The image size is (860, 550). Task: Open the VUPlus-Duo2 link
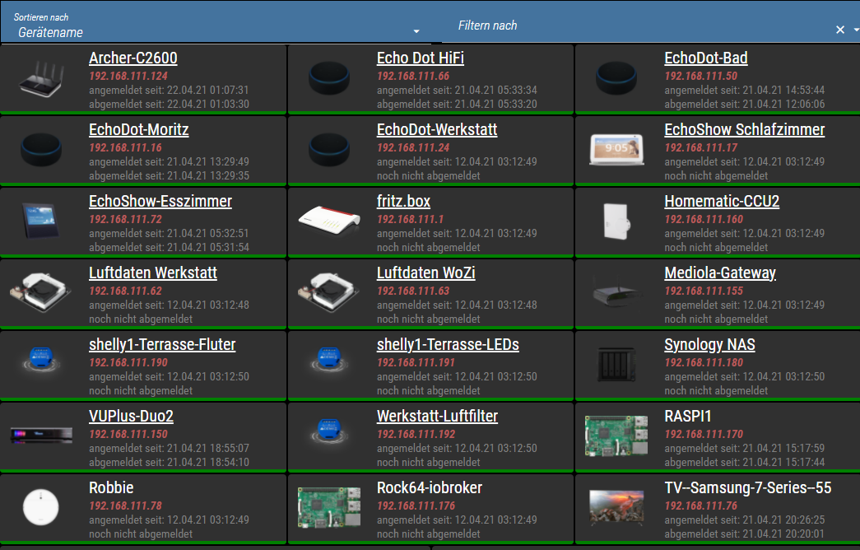[131, 416]
